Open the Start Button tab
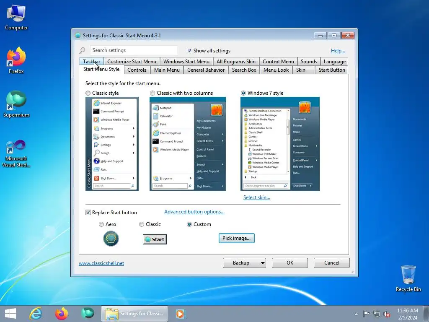 332,70
